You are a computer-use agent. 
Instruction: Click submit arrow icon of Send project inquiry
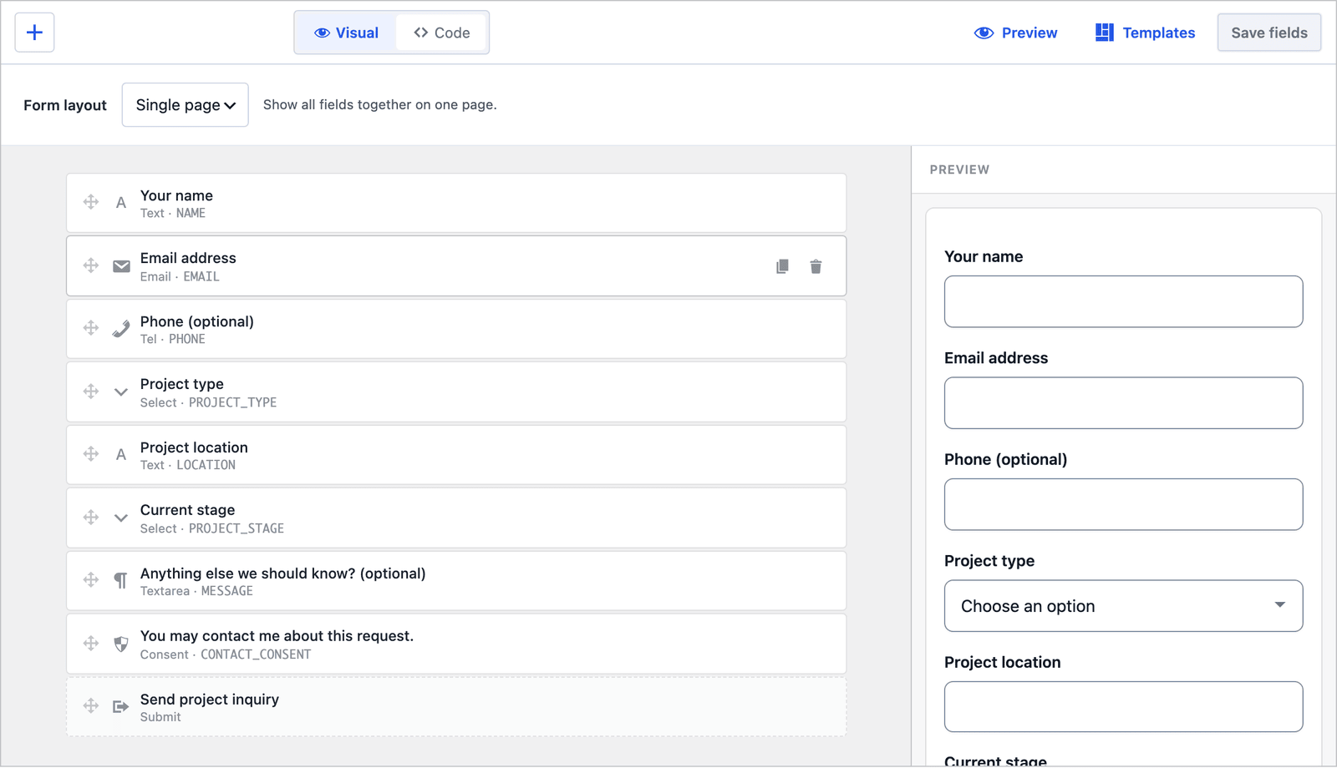tap(121, 707)
